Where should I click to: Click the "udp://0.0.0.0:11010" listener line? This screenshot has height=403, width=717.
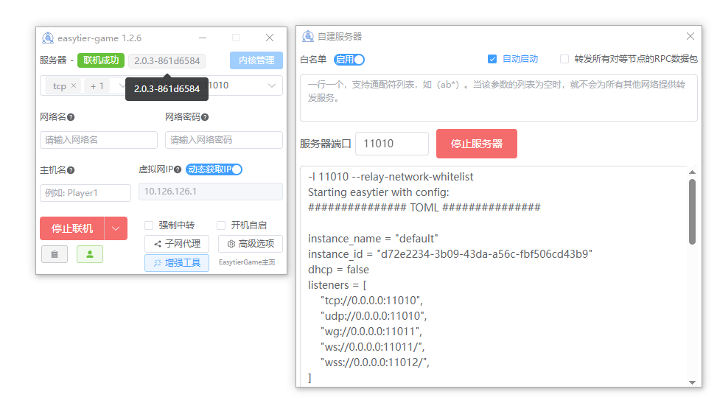pyautogui.click(x=374, y=316)
